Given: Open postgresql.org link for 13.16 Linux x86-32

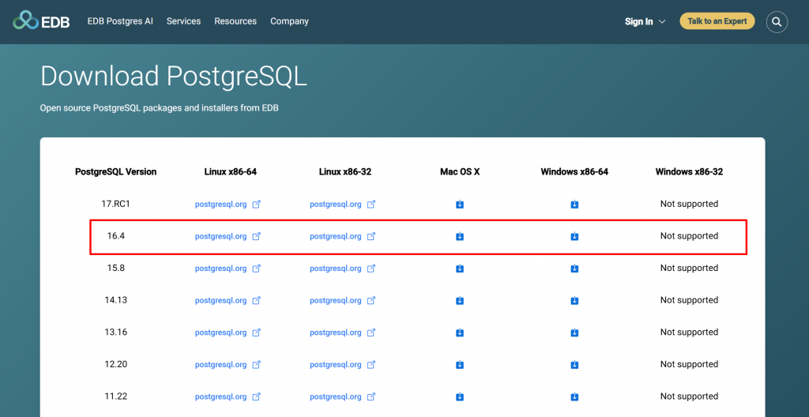Looking at the screenshot, I should 335,332.
